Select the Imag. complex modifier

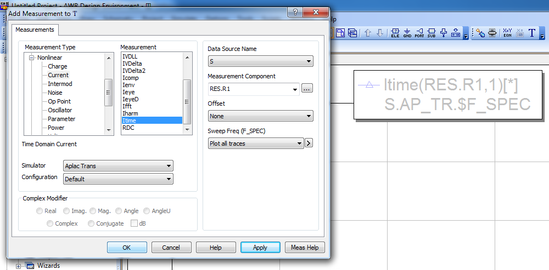[x=66, y=211]
